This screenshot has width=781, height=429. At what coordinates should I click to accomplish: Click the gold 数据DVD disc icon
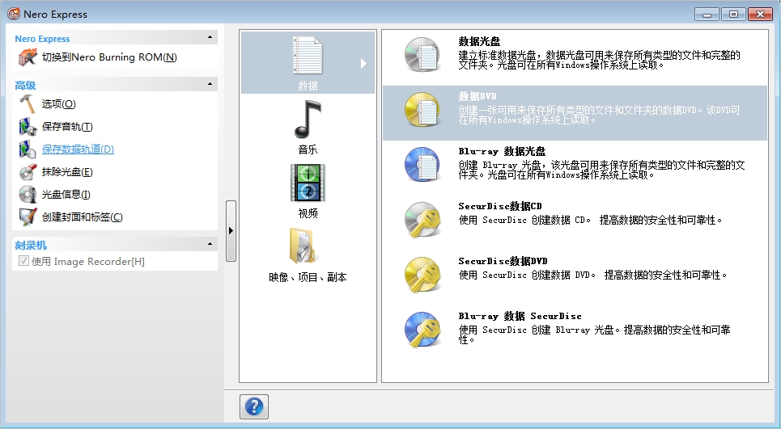point(422,110)
